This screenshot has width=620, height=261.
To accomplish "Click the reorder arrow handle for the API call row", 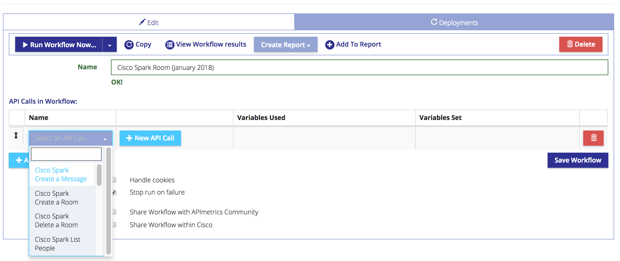I will pyautogui.click(x=16, y=135).
